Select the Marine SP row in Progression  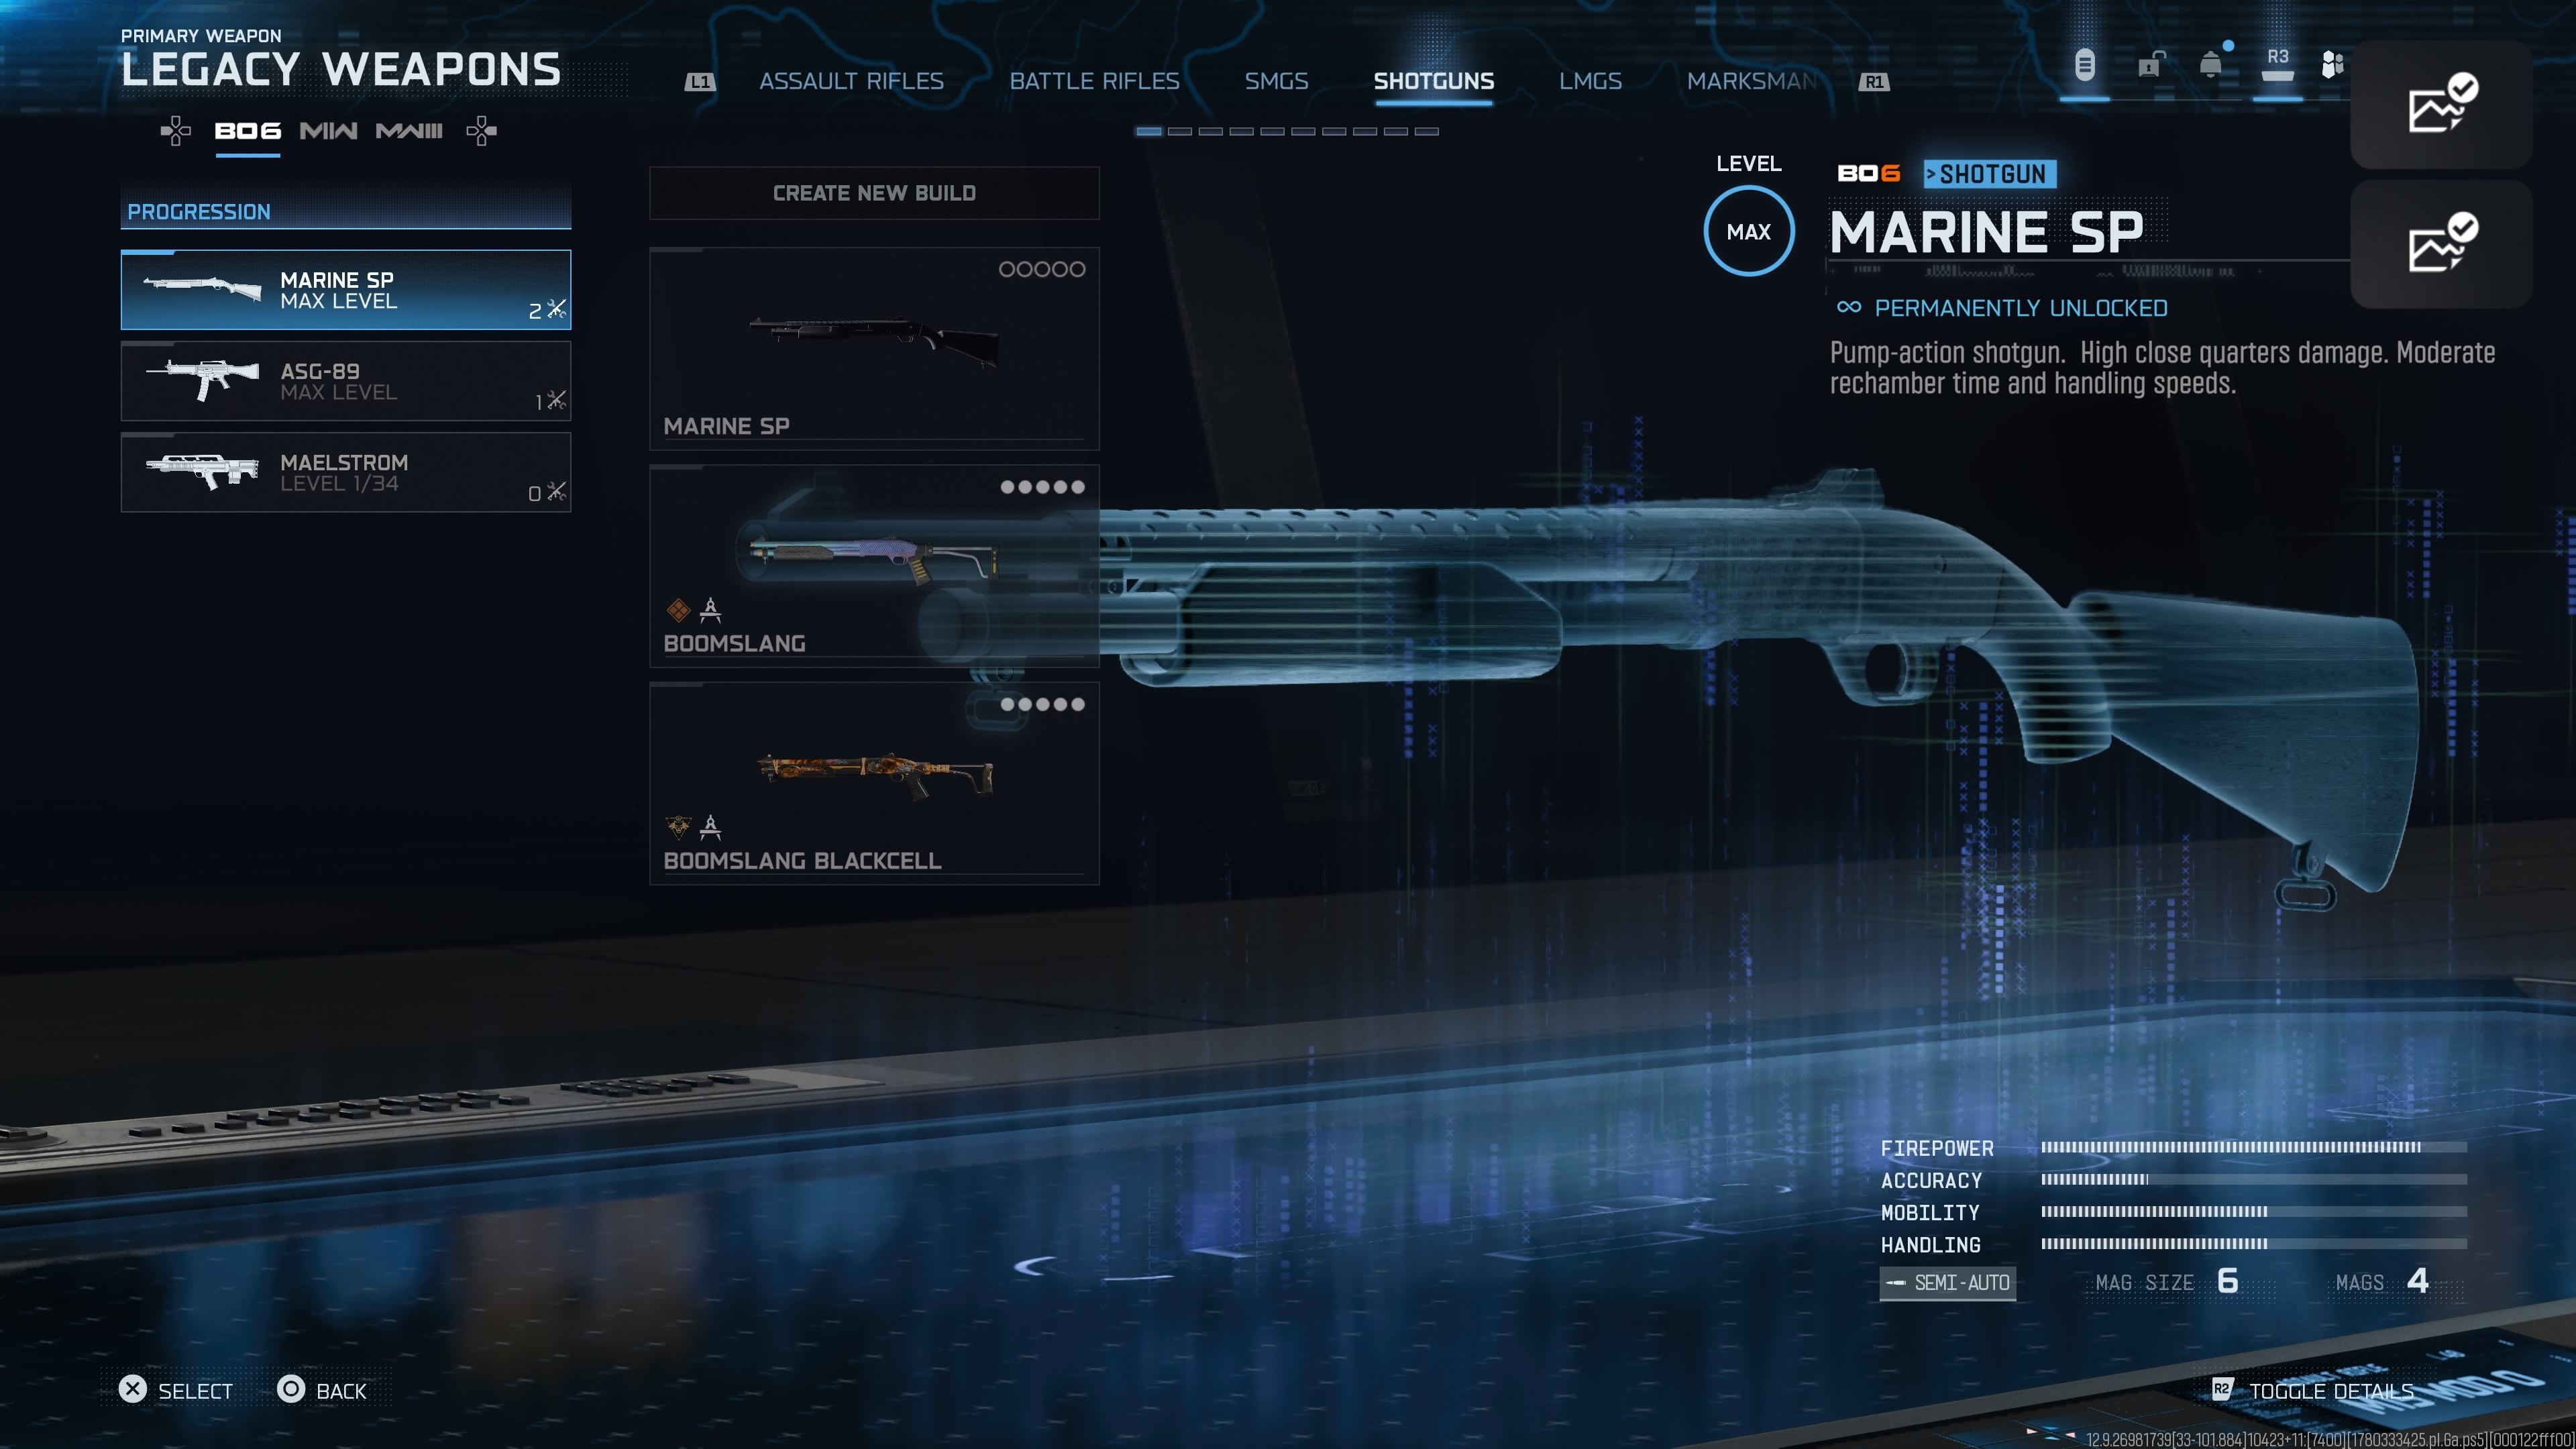(346, 290)
